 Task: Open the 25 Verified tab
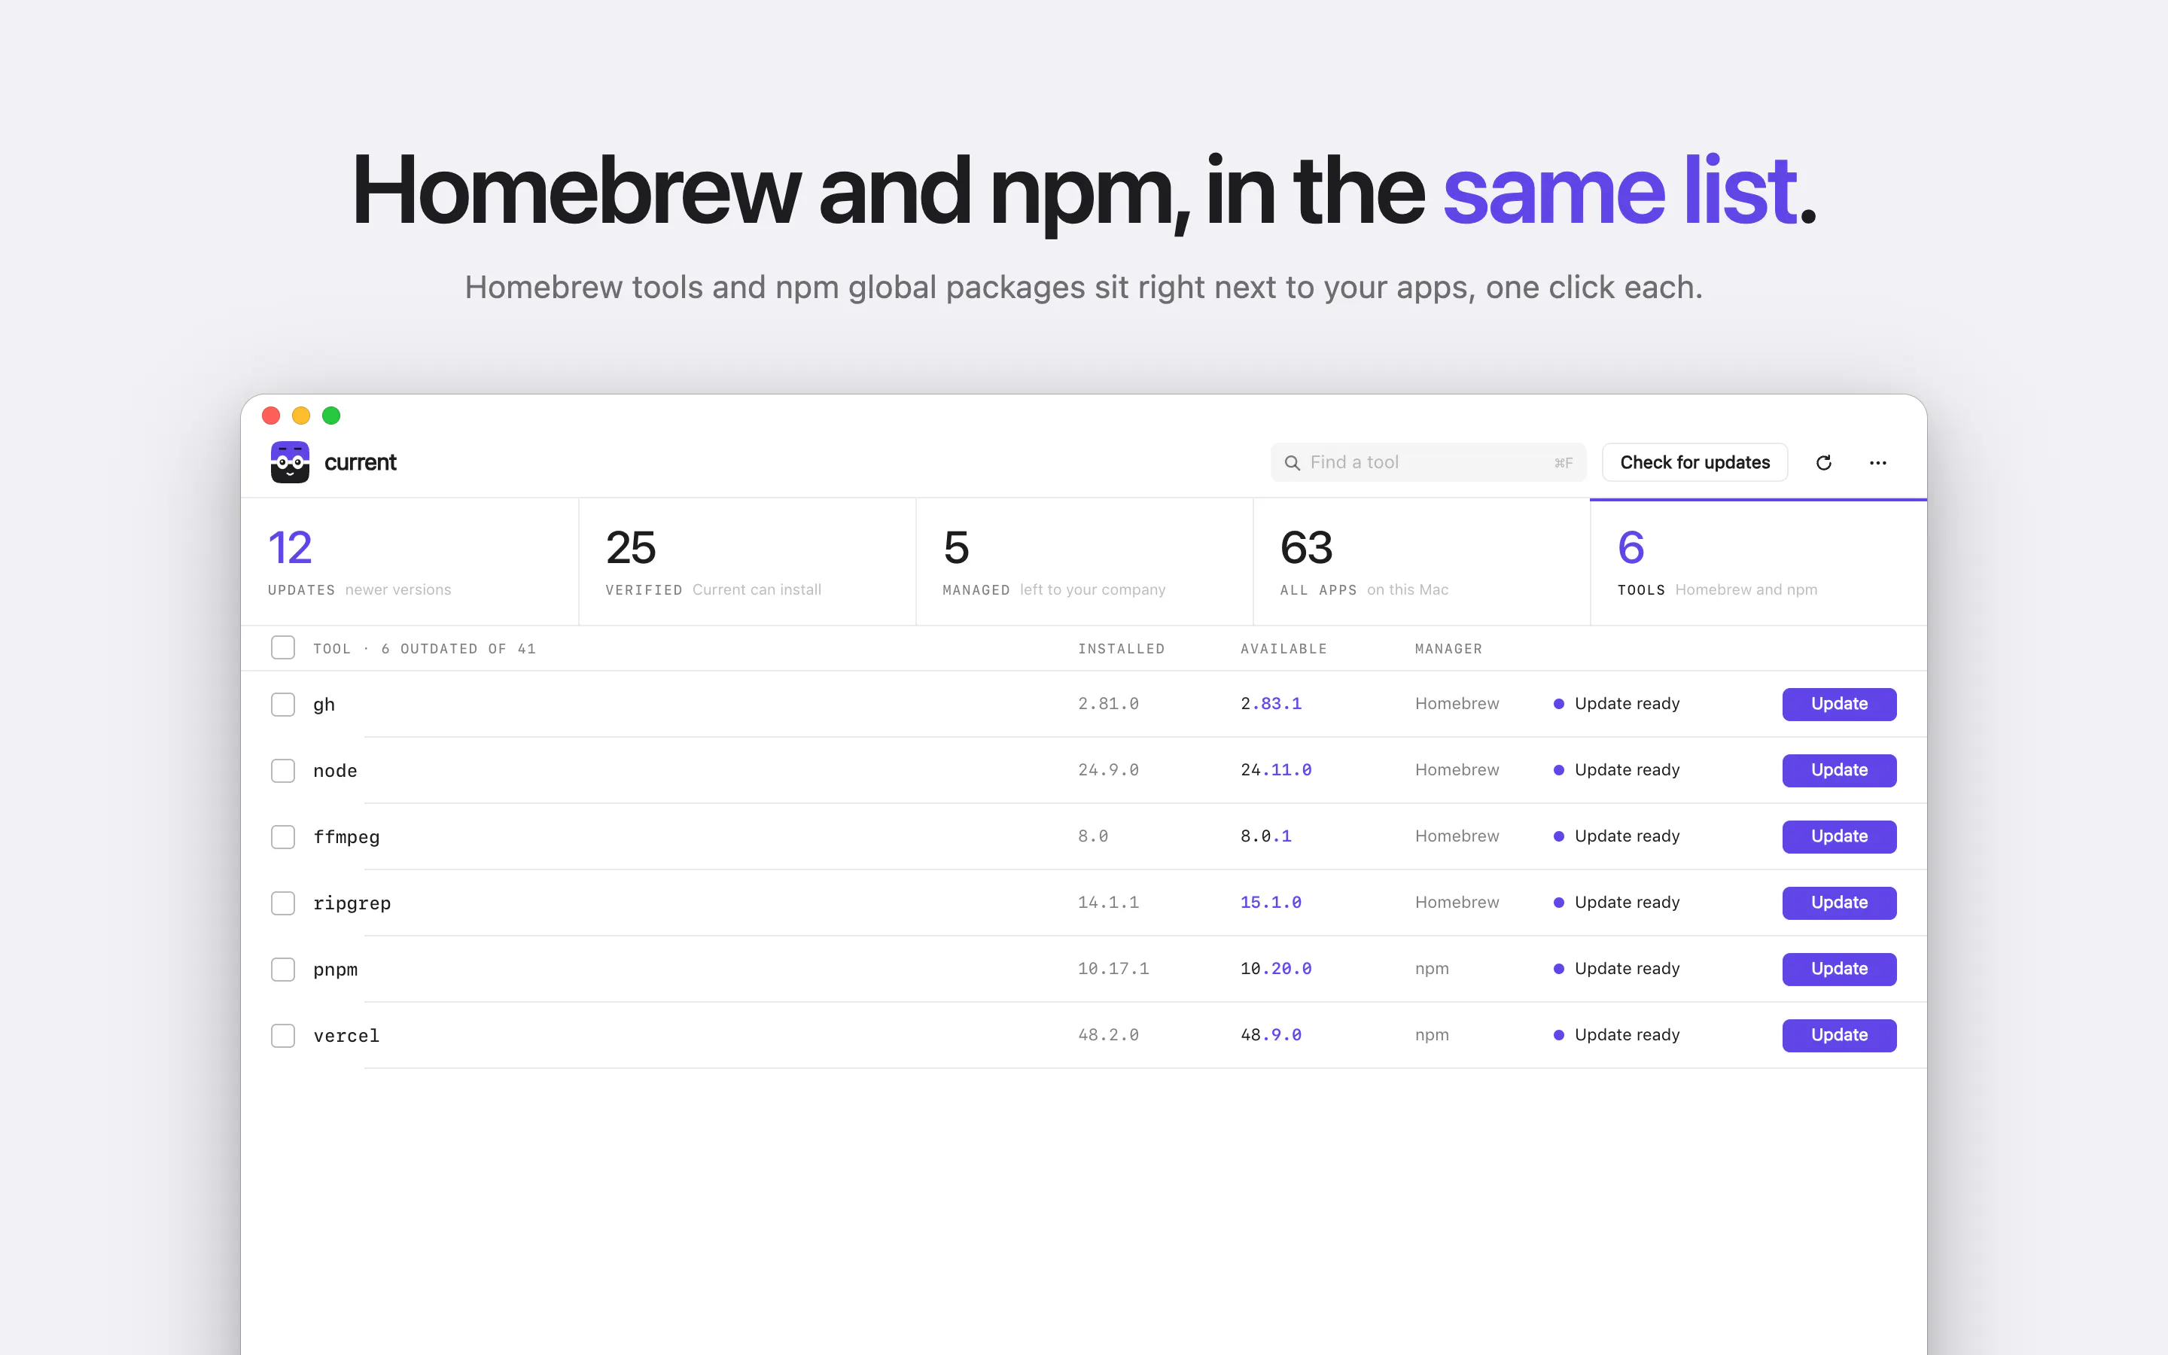748,562
